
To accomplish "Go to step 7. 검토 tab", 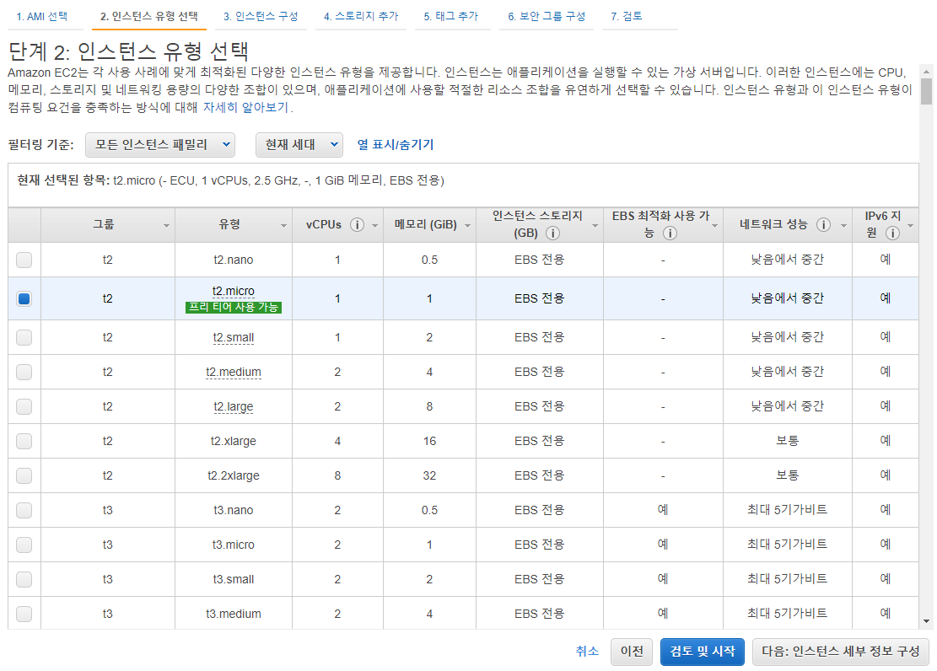I will [x=627, y=17].
